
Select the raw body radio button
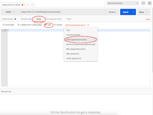point(46,25)
